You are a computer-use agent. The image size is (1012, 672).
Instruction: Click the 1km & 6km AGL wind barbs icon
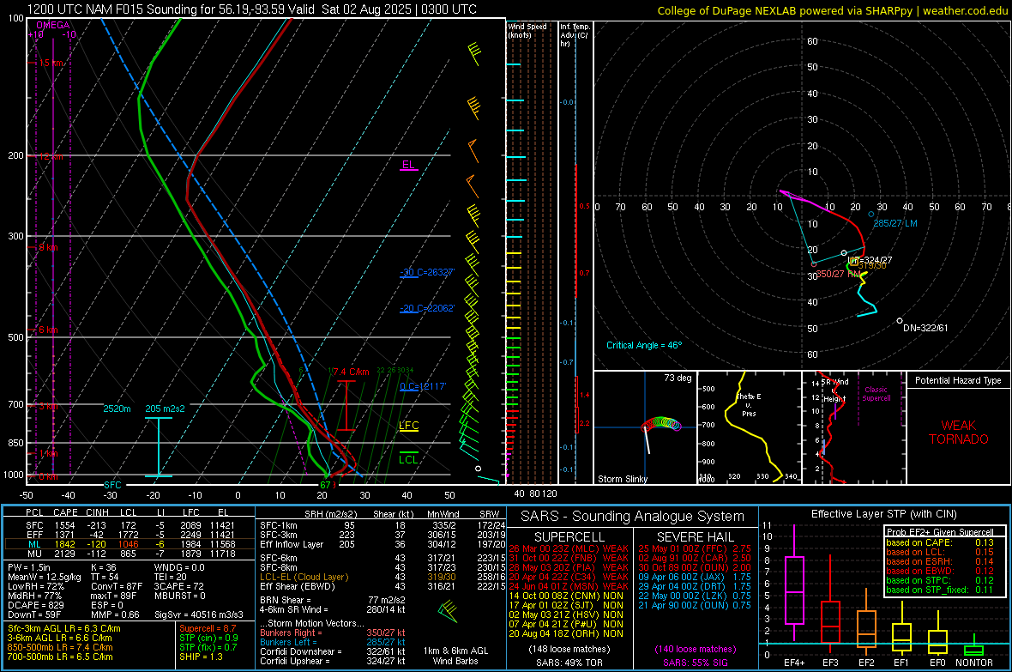[x=448, y=611]
